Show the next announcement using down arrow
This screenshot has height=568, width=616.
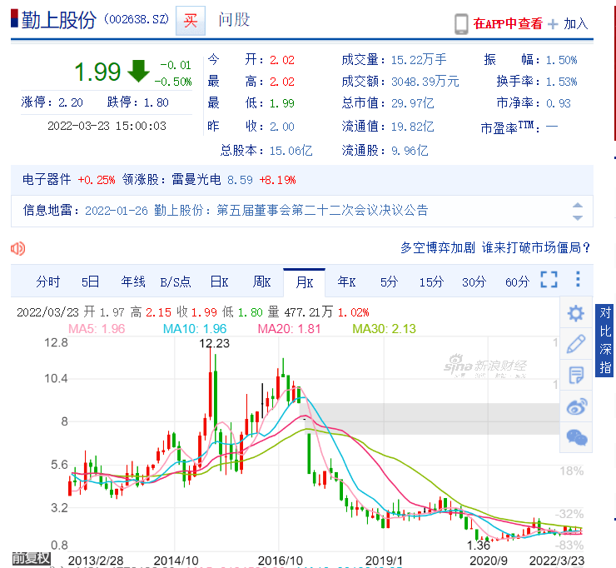click(x=577, y=217)
